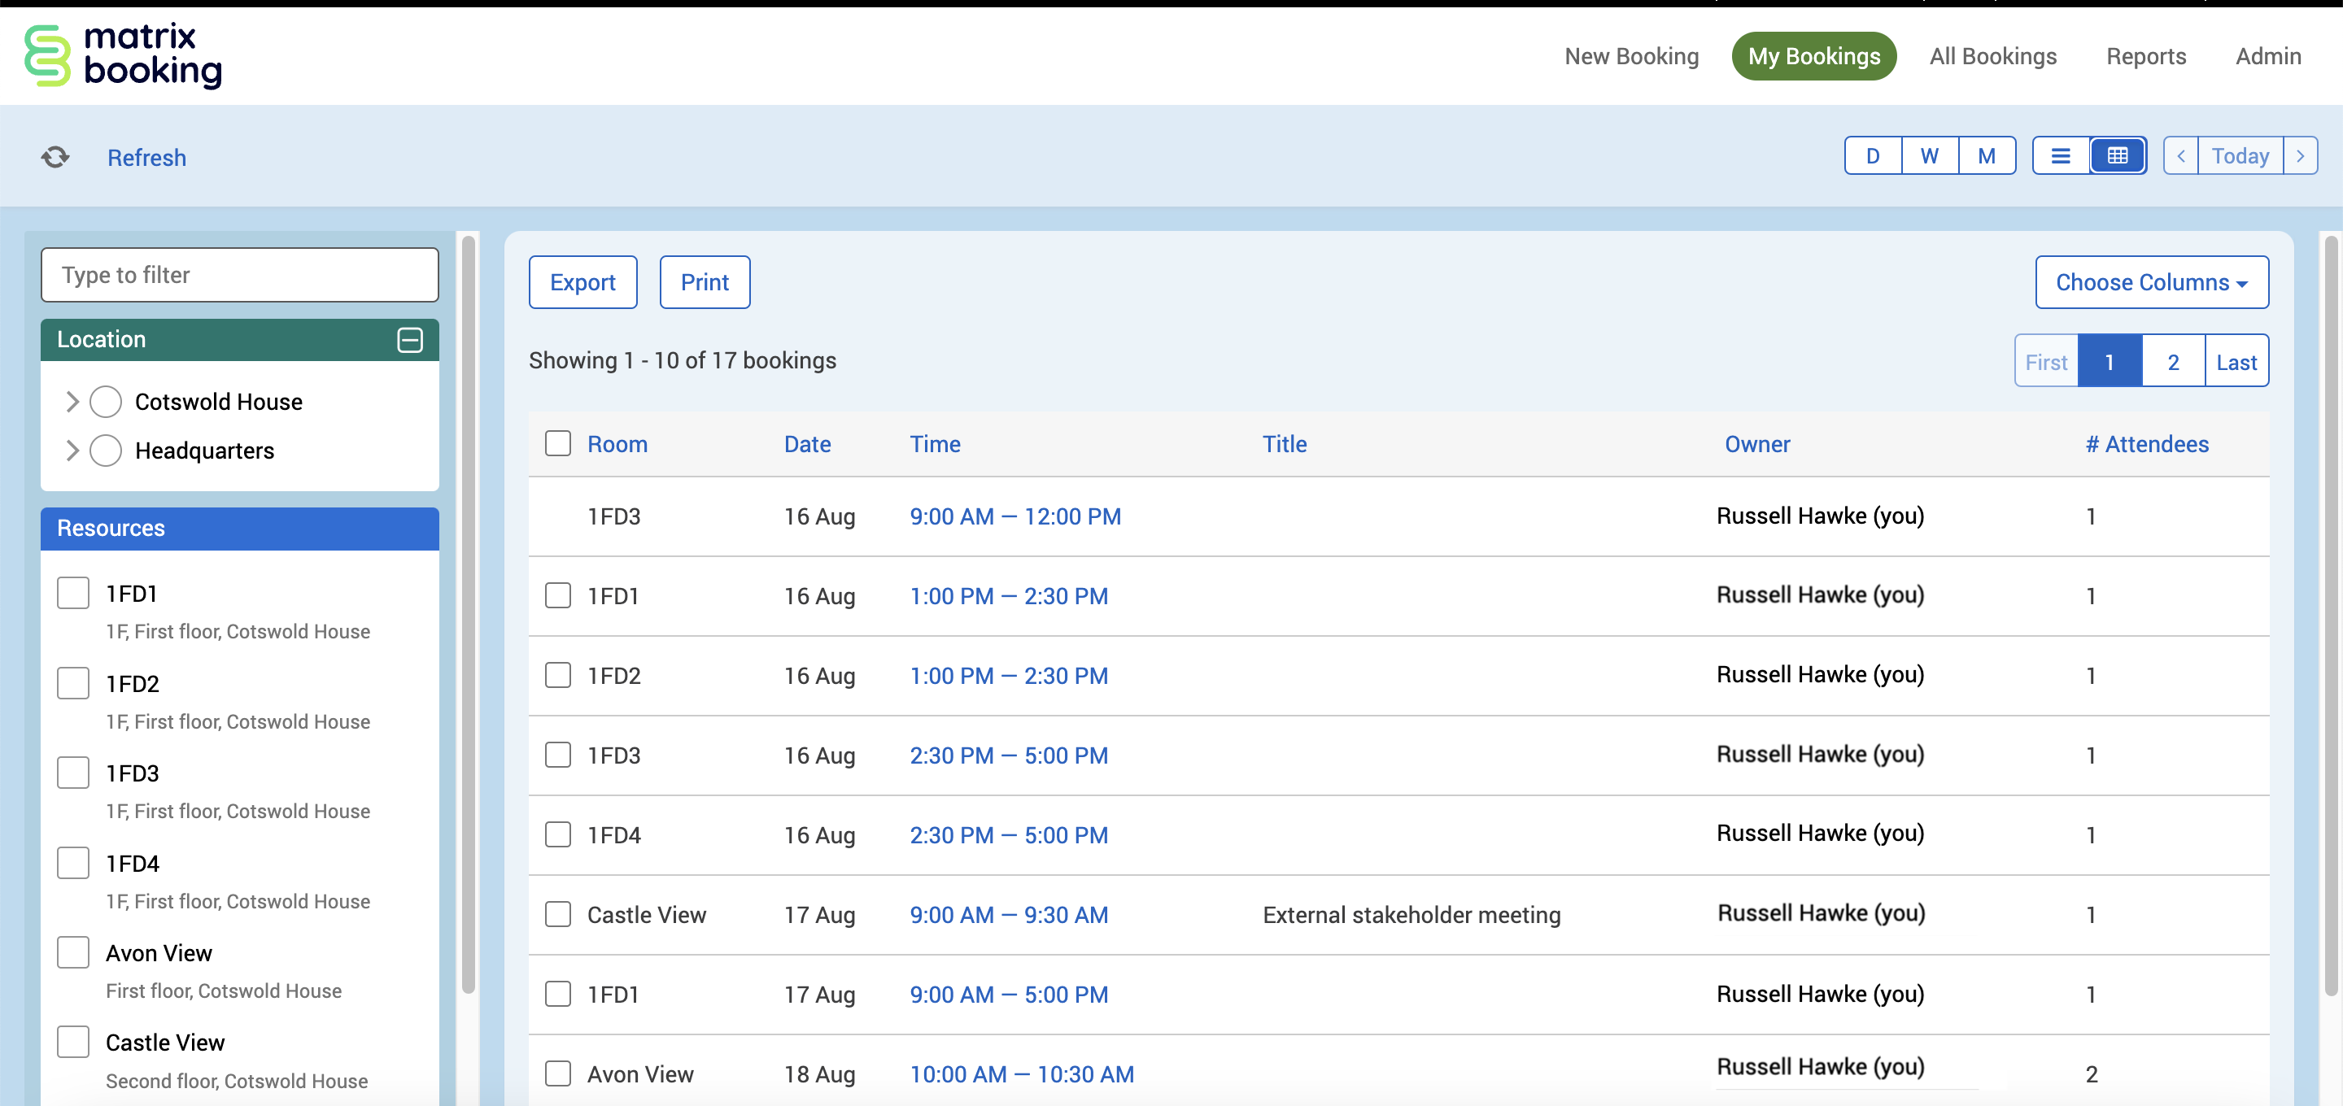
Task: Click the refresh arrows icon
Action: (55, 157)
